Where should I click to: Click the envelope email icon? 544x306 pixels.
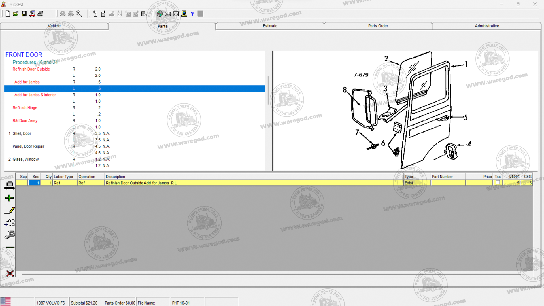pos(168,14)
